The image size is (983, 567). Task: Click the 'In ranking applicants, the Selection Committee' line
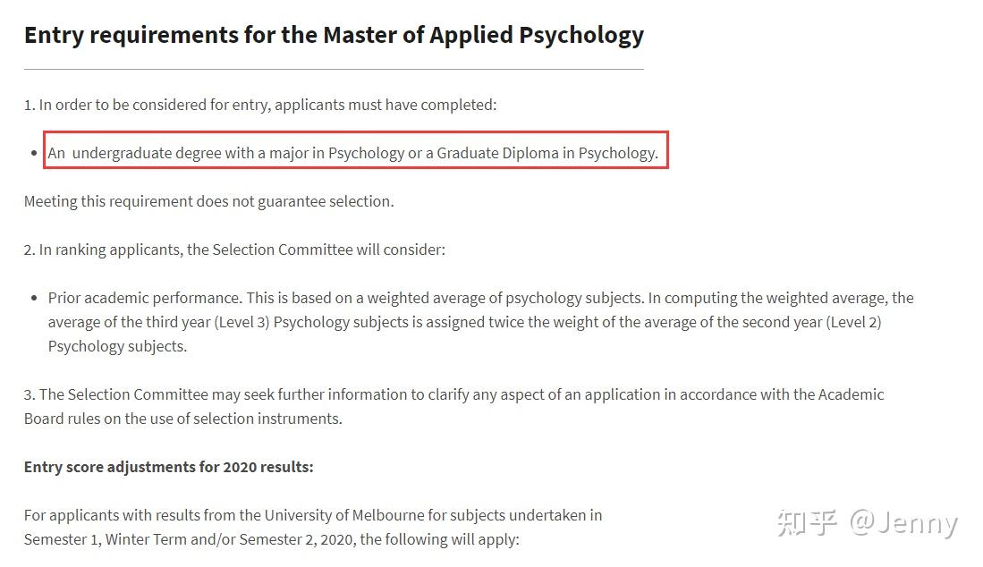point(234,250)
